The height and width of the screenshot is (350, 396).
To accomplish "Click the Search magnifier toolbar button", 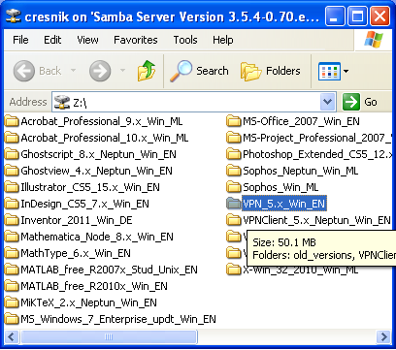I will coord(199,71).
